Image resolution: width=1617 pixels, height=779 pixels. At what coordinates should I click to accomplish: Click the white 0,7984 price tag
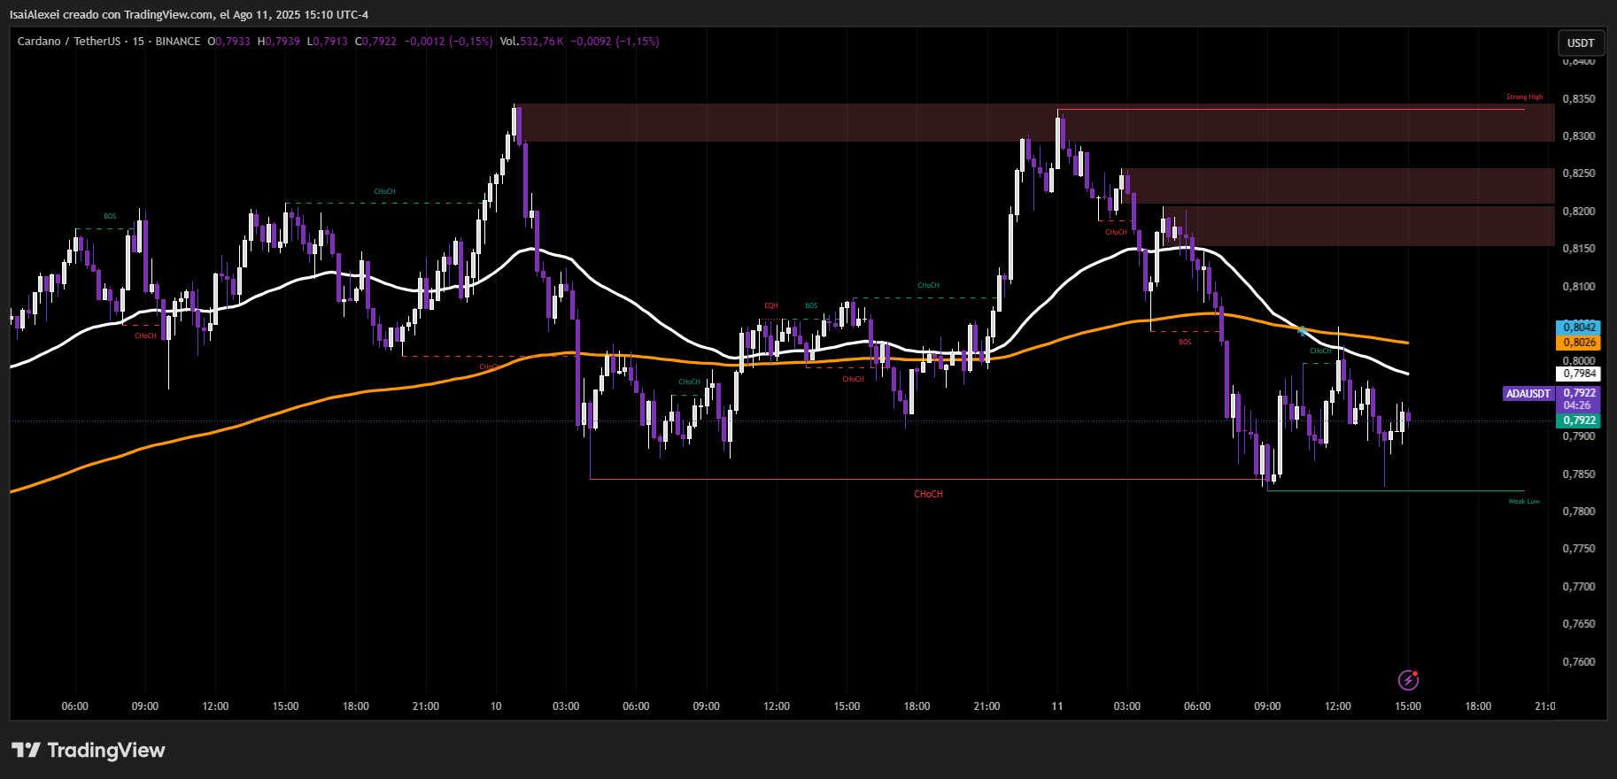pyautogui.click(x=1579, y=374)
